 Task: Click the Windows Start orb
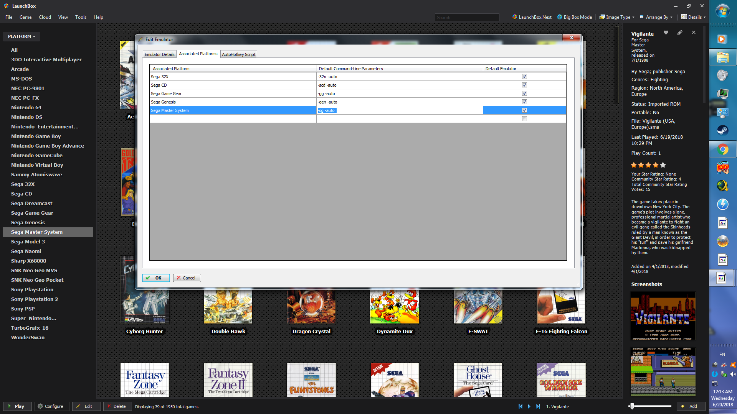[x=722, y=11]
